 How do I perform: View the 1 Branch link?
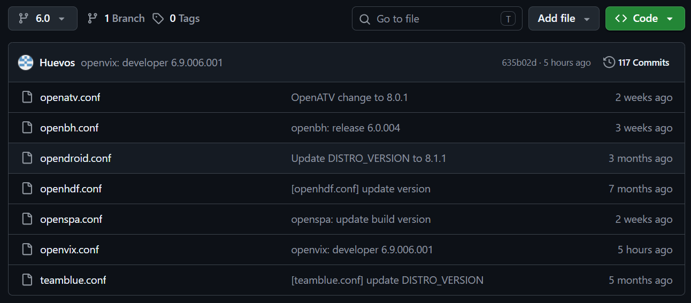[x=116, y=18]
